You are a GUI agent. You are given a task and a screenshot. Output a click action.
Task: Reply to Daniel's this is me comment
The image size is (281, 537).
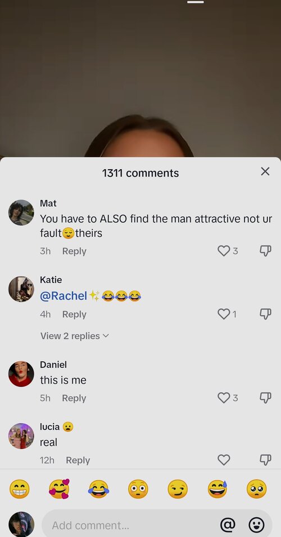pos(74,398)
